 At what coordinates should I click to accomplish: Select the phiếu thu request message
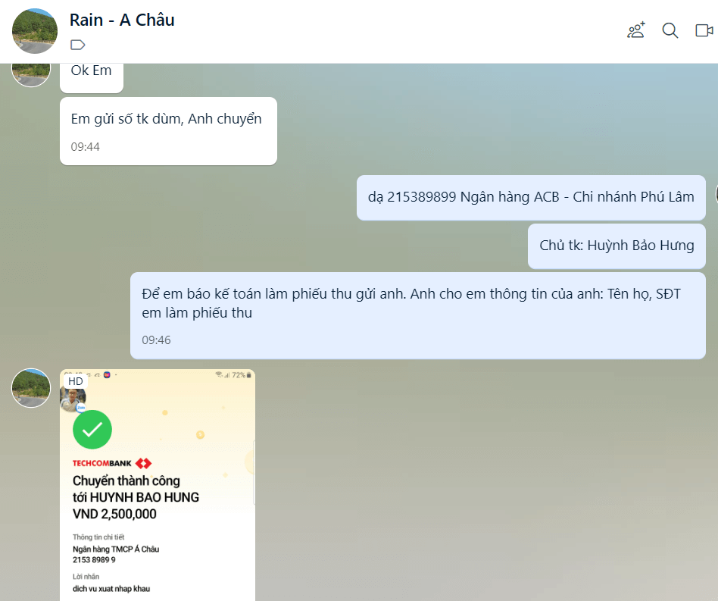click(418, 315)
